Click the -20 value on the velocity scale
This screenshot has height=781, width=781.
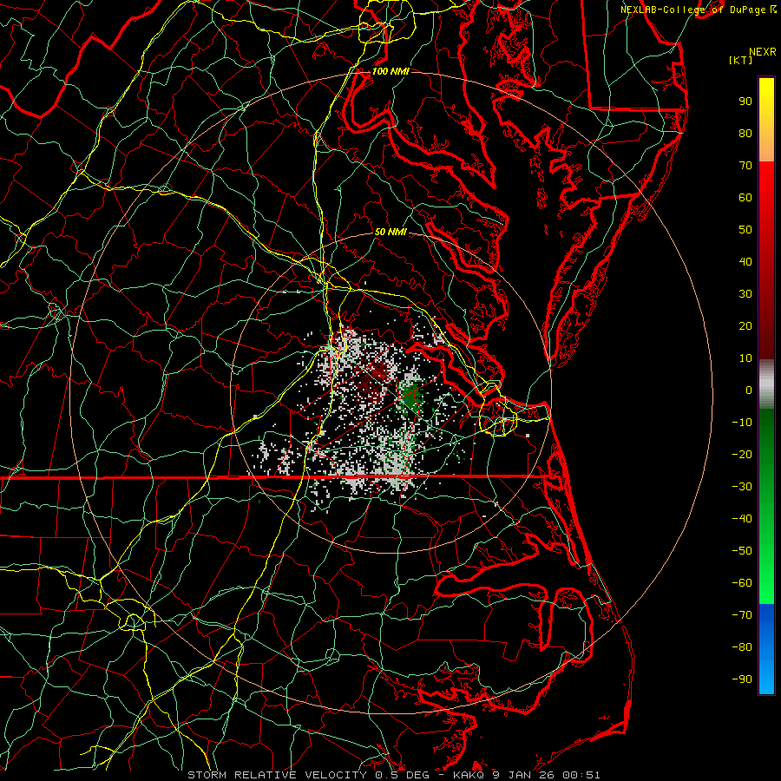[x=742, y=454]
